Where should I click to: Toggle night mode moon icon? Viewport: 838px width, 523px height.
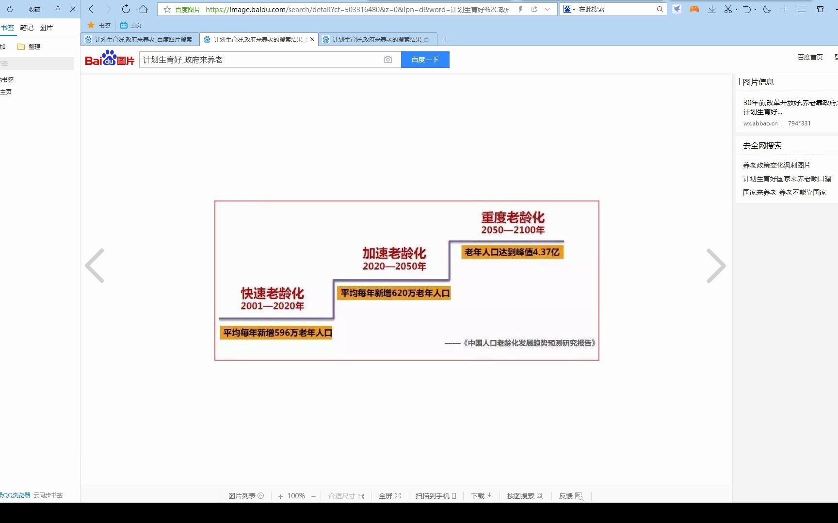tap(767, 9)
